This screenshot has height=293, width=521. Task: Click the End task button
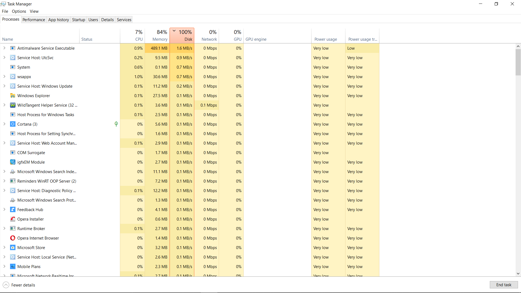click(x=504, y=285)
